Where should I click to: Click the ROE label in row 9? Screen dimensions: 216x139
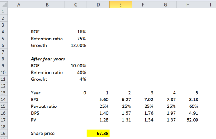coord(35,66)
